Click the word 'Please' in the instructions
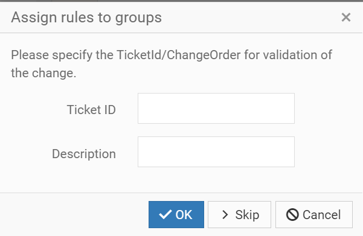Screen dimensions: 363x236 [x=30, y=56]
